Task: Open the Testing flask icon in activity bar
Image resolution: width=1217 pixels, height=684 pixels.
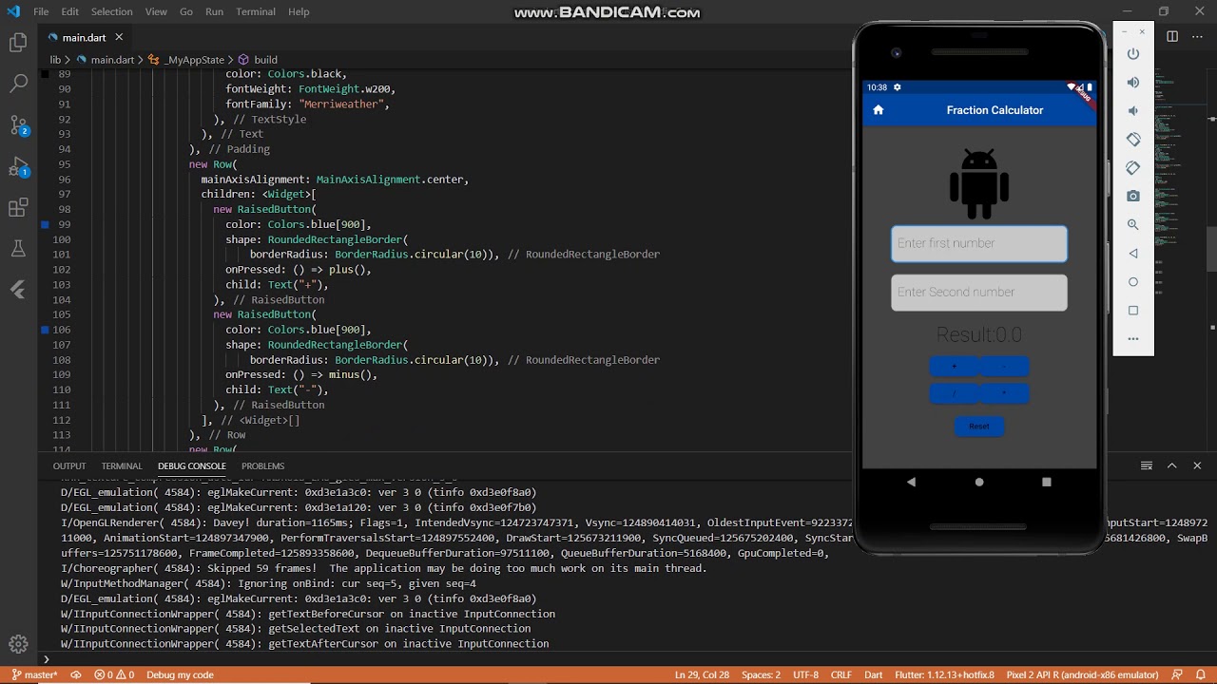Action: click(x=18, y=249)
